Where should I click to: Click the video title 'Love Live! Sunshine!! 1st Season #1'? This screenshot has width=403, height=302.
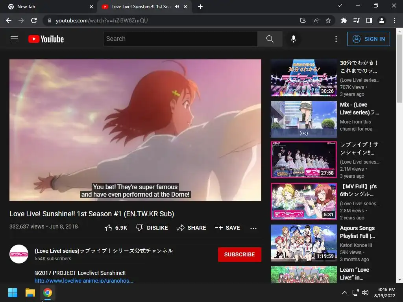point(92,214)
